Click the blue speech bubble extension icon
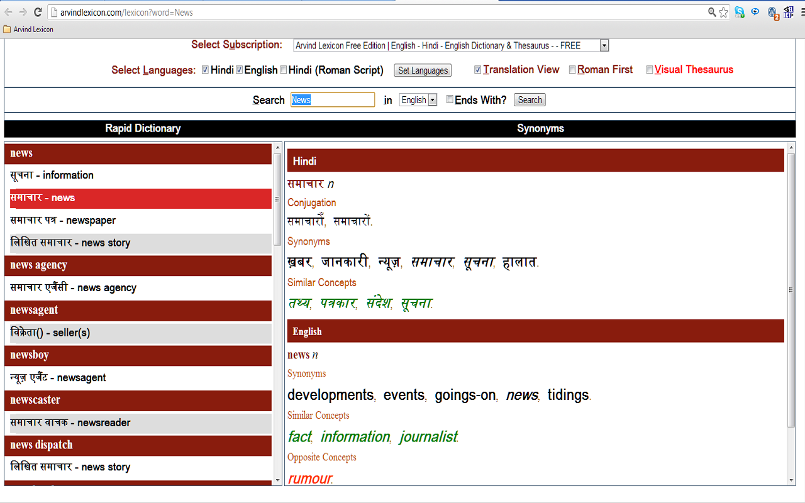This screenshot has height=503, width=805. click(755, 12)
